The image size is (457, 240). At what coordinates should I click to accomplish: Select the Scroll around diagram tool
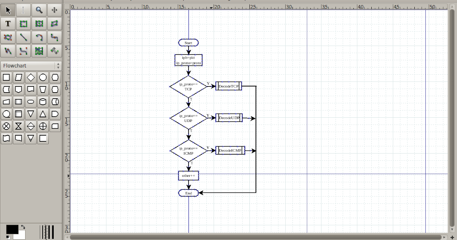click(54, 10)
